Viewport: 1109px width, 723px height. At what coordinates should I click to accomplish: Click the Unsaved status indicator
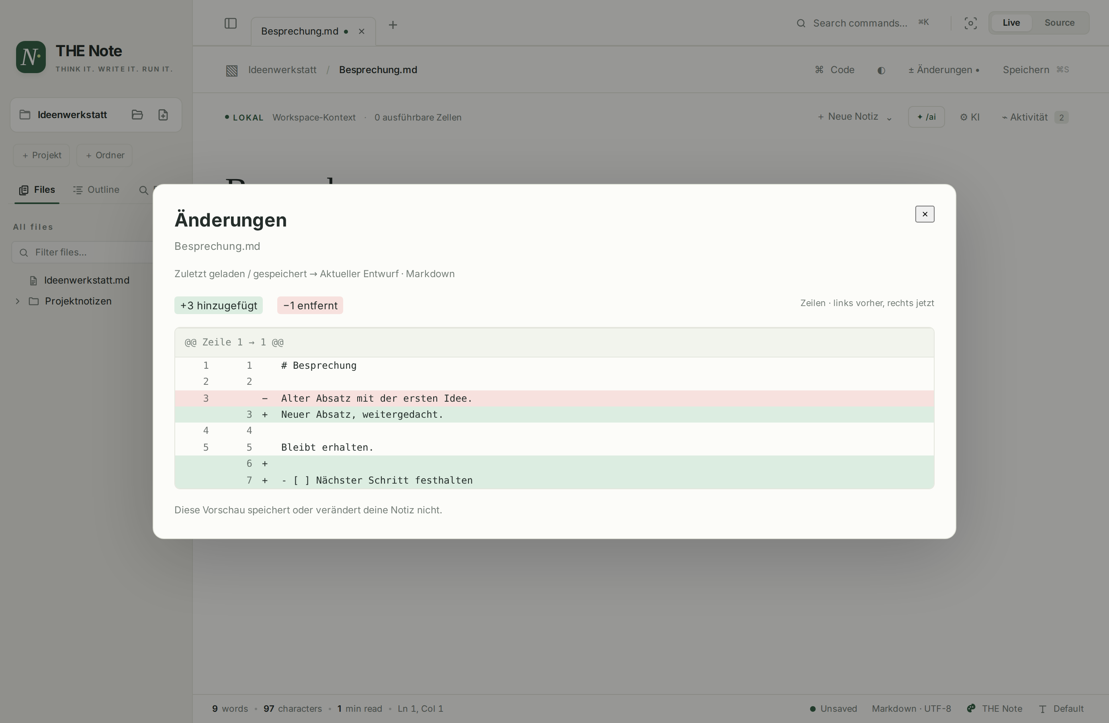[833, 709]
